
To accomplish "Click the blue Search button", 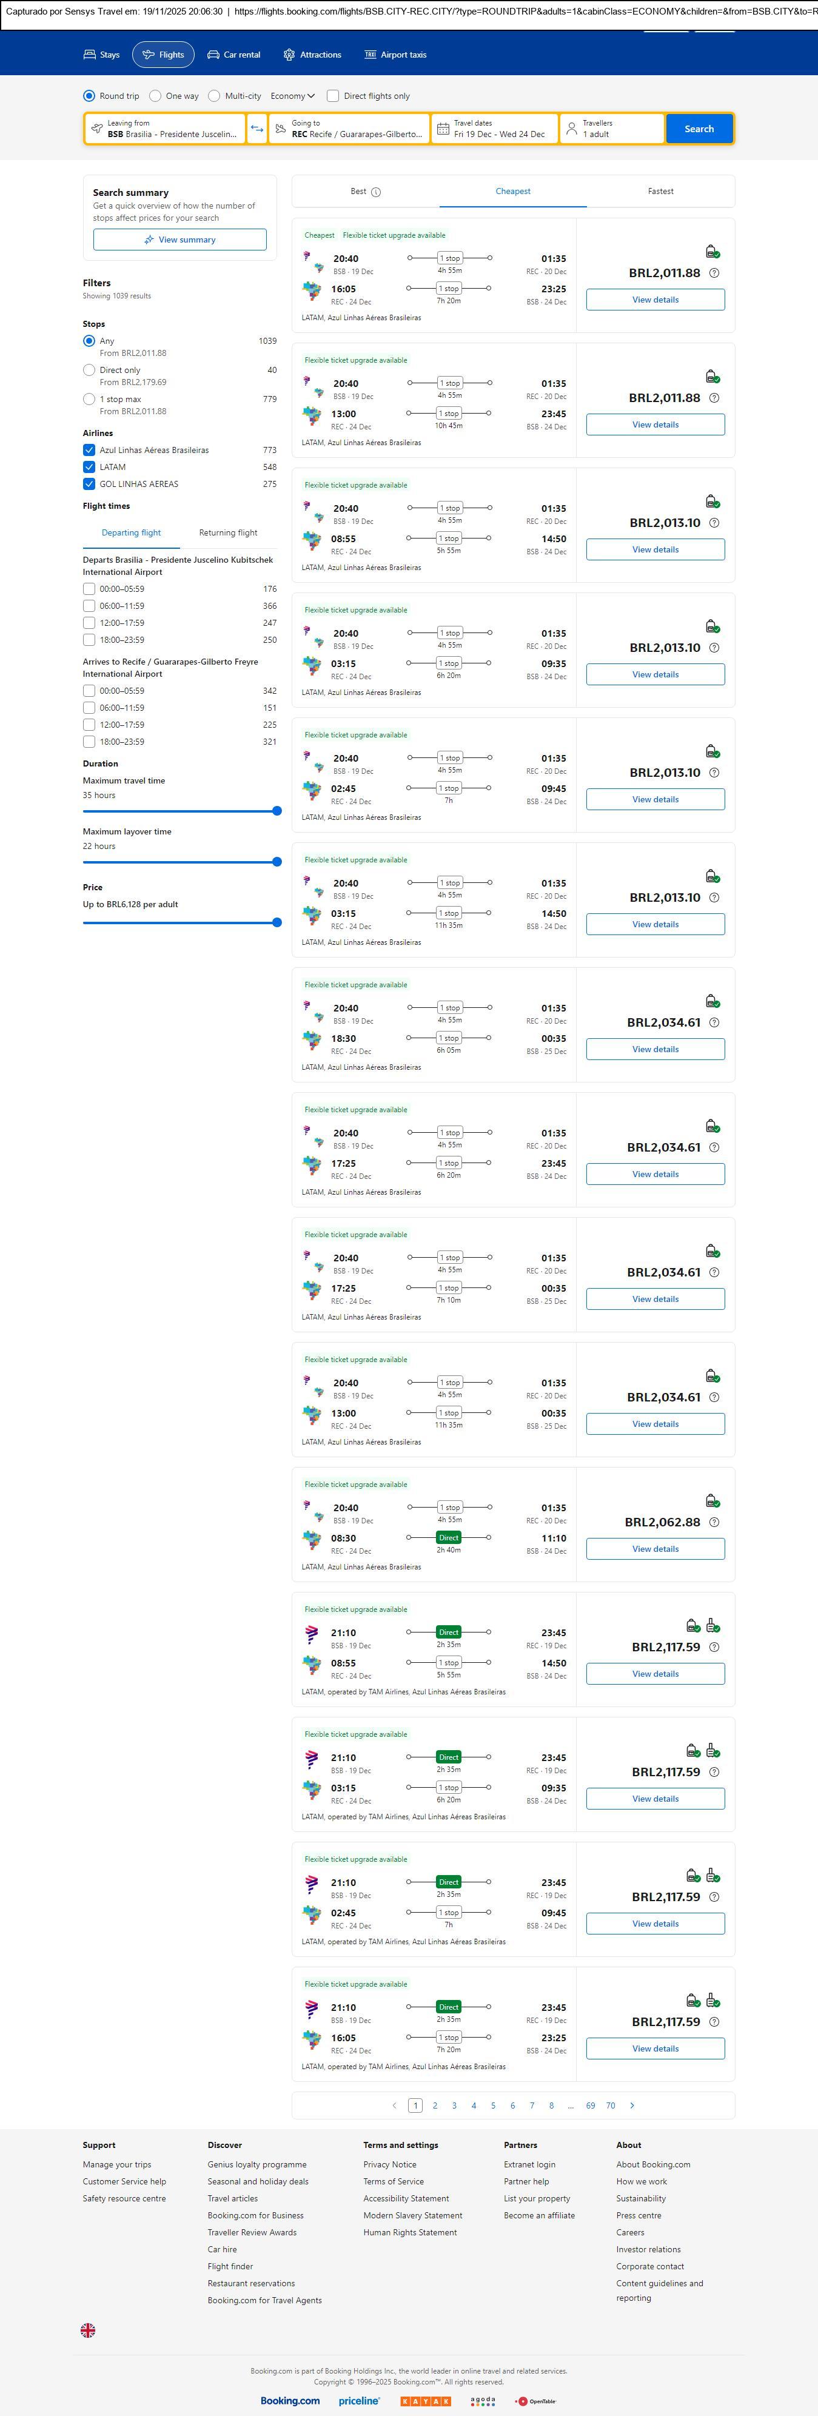I will 699,129.
